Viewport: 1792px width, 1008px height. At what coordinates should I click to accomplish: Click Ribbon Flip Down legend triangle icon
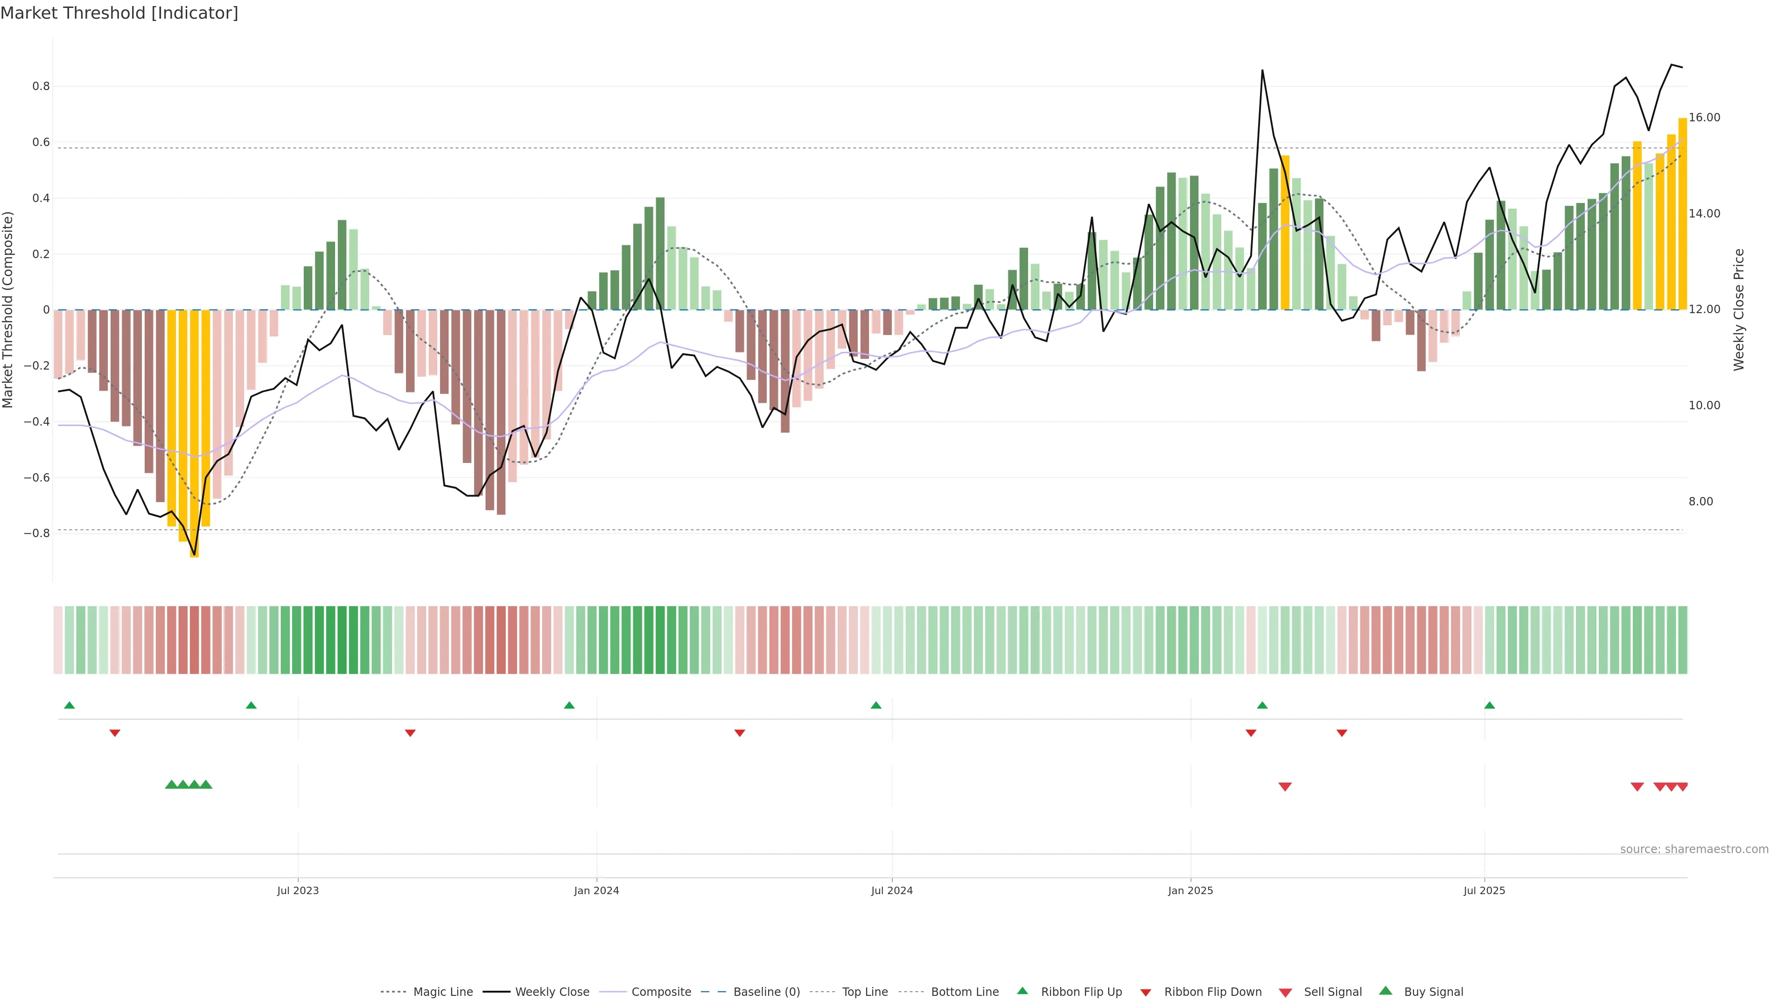1146,993
